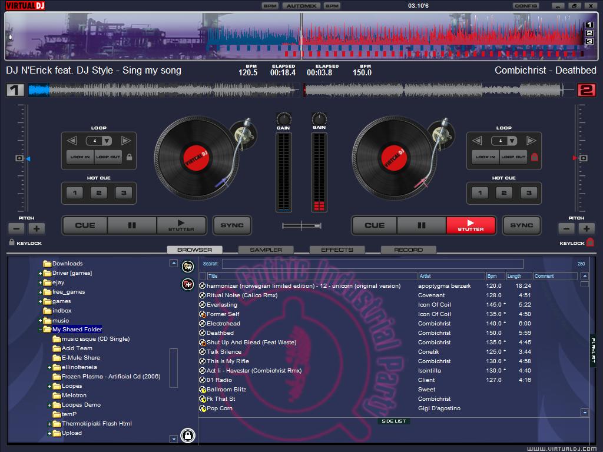
Task: Select waveform zoom level 1
Action: pyautogui.click(x=589, y=25)
